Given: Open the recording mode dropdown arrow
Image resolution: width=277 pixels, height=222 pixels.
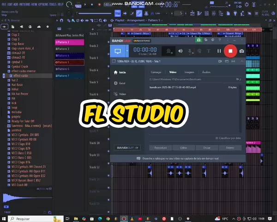Looking at the screenshot, I should point(127,51).
